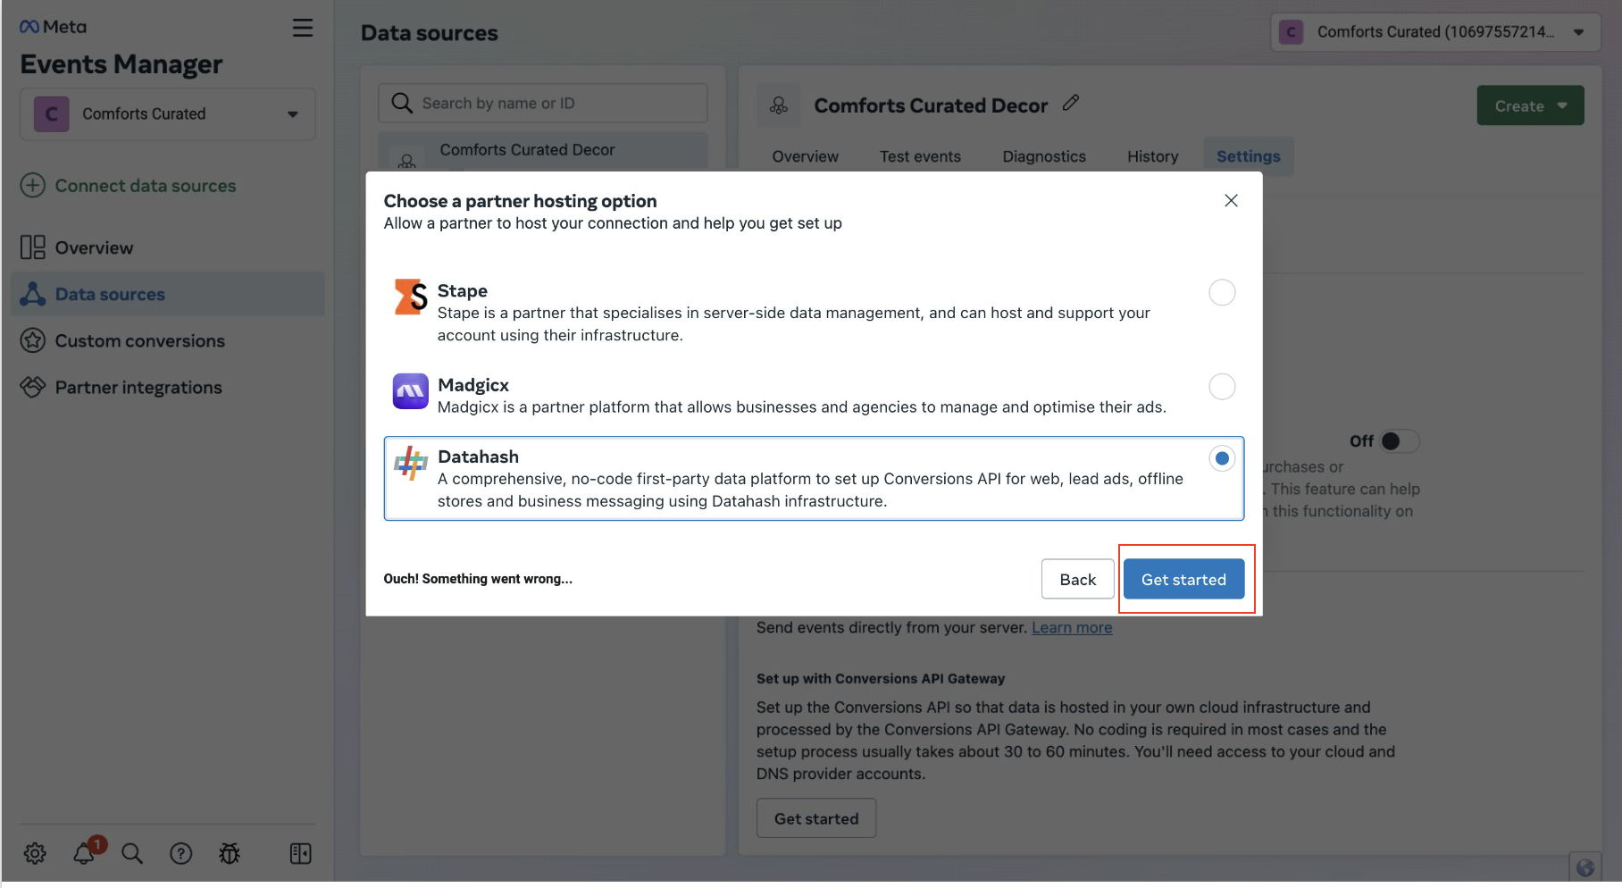This screenshot has width=1622, height=888.
Task: Open the help question mark icon
Action: pos(181,853)
